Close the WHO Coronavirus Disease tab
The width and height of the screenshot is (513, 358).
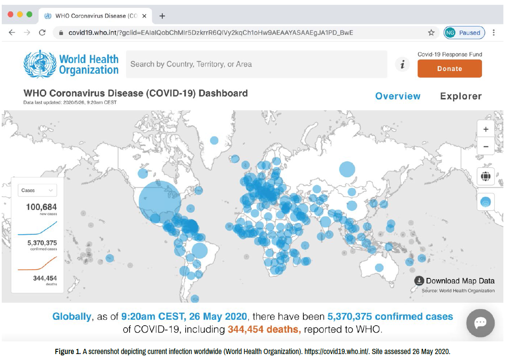144,16
